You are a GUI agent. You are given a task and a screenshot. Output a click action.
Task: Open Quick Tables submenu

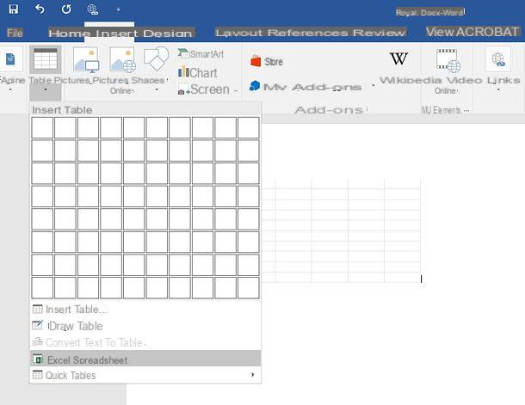click(145, 375)
